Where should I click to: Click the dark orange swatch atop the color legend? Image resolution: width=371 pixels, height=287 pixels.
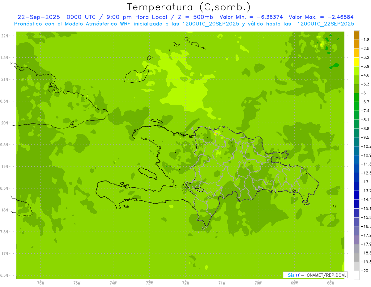[x=356, y=35]
